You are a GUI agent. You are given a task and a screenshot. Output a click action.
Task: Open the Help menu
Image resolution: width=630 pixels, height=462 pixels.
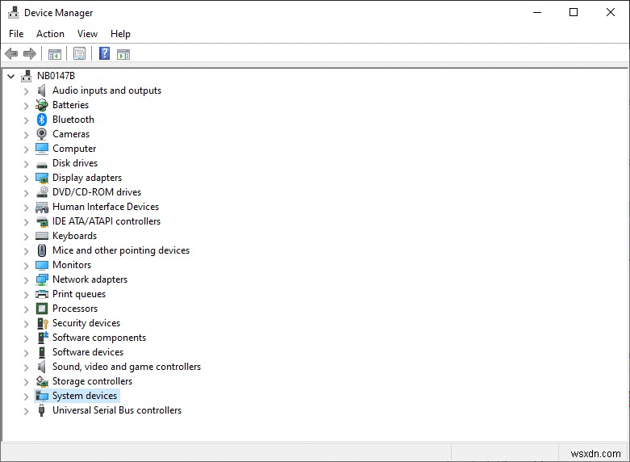click(120, 34)
